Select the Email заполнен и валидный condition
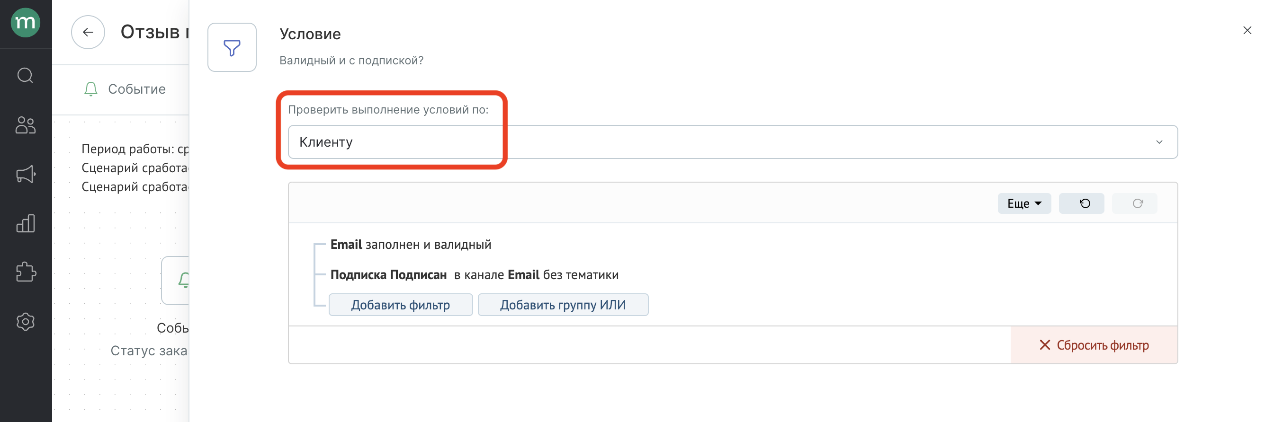Image resolution: width=1274 pixels, height=422 pixels. click(x=411, y=245)
